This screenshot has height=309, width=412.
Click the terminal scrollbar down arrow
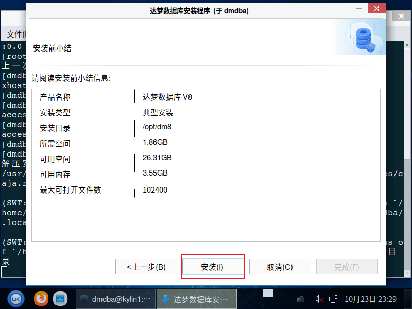pos(407,273)
